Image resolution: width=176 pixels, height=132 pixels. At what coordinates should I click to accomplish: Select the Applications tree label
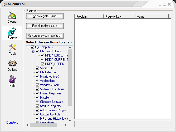48,81
